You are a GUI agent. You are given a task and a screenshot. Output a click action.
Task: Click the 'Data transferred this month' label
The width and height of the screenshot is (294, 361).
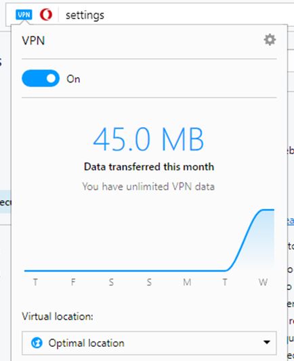point(149,167)
